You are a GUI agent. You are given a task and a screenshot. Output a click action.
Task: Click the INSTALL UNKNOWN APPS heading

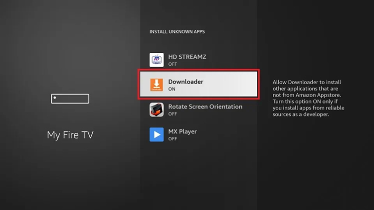(177, 32)
